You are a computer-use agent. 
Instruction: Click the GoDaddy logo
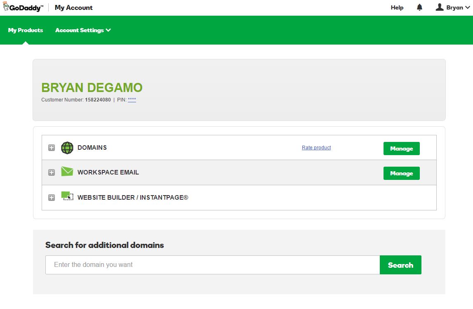[x=23, y=7]
